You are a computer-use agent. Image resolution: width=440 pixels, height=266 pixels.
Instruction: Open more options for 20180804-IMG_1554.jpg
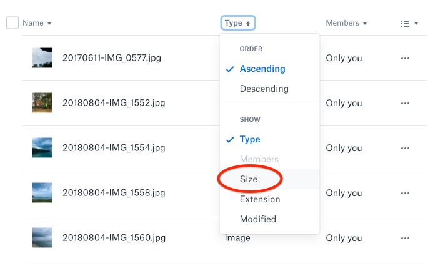click(x=405, y=148)
